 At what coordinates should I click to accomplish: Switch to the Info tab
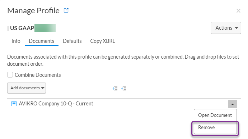tap(16, 41)
